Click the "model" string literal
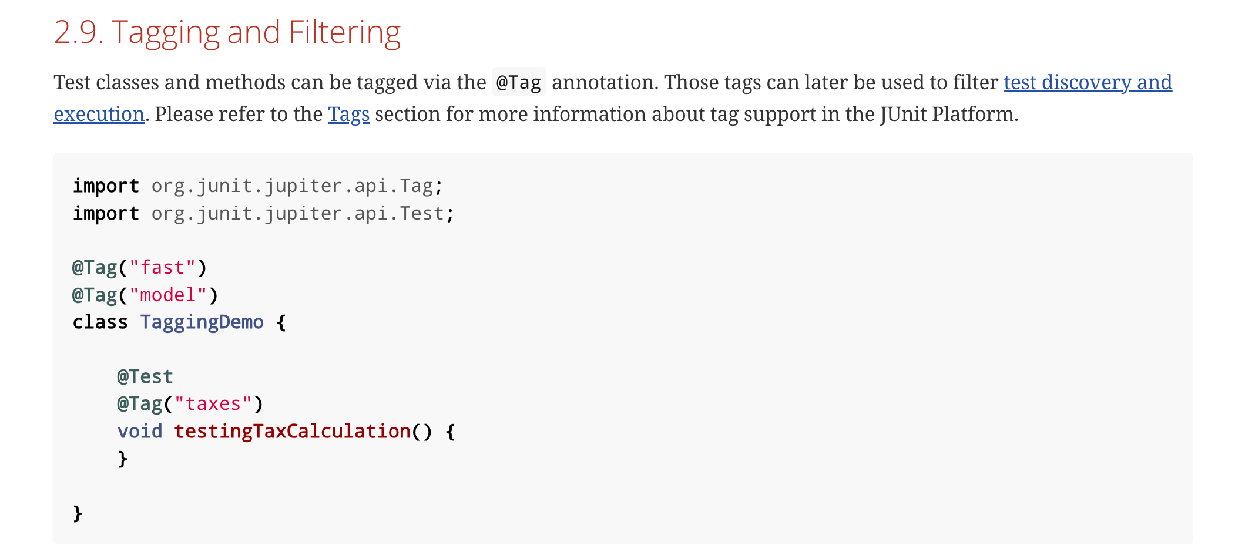 pyautogui.click(x=168, y=295)
